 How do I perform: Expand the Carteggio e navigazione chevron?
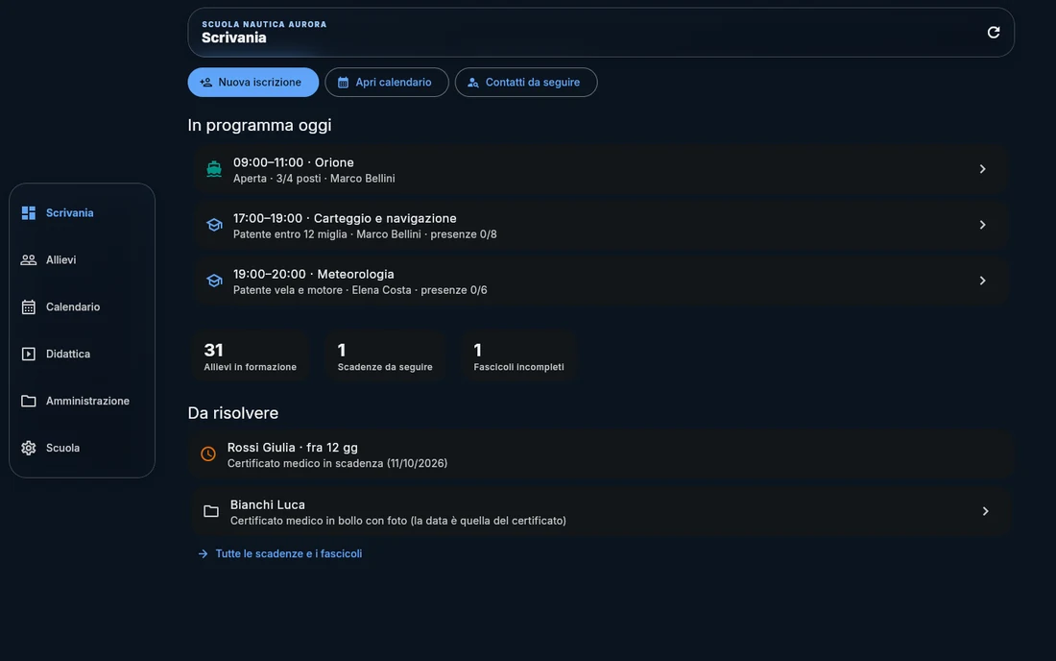click(x=982, y=225)
